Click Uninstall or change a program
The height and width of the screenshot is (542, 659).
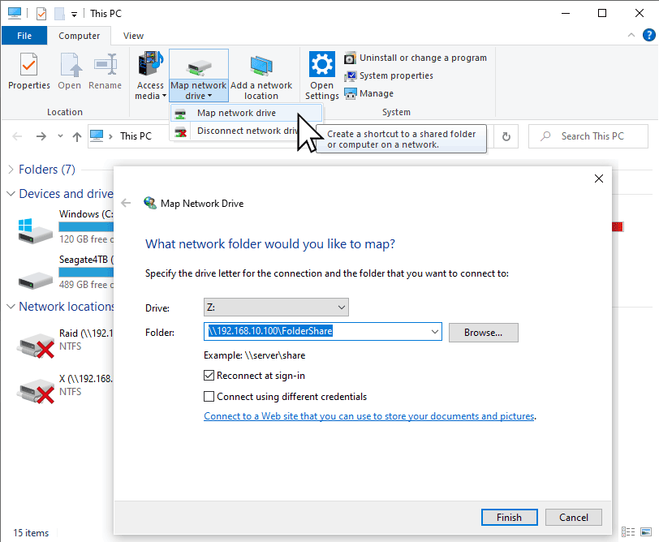click(416, 58)
